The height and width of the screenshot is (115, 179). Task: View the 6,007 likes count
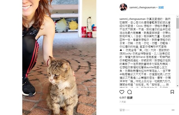[x=126, y=98]
